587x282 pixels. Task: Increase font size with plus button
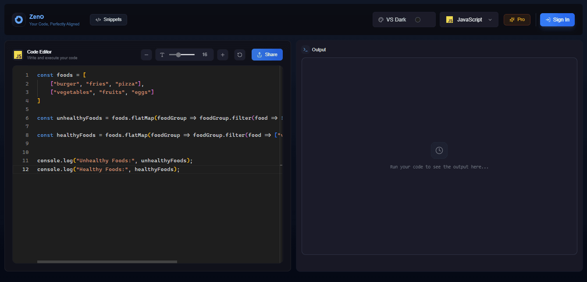pos(223,55)
